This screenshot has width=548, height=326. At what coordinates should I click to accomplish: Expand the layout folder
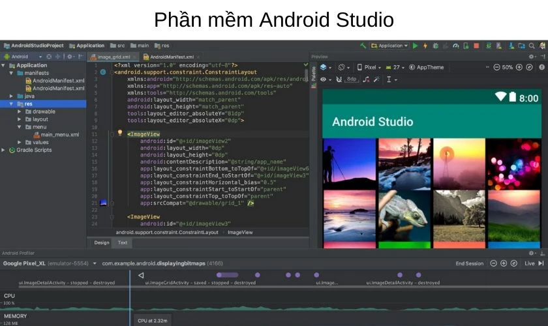pos(19,119)
